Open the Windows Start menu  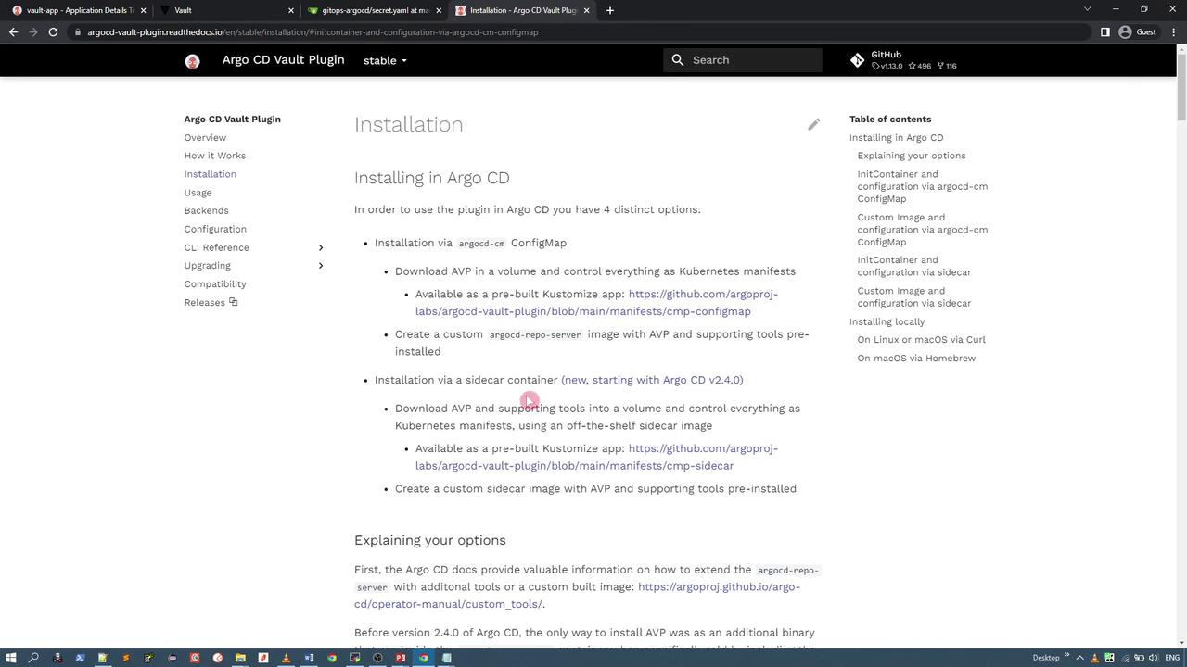(x=11, y=658)
